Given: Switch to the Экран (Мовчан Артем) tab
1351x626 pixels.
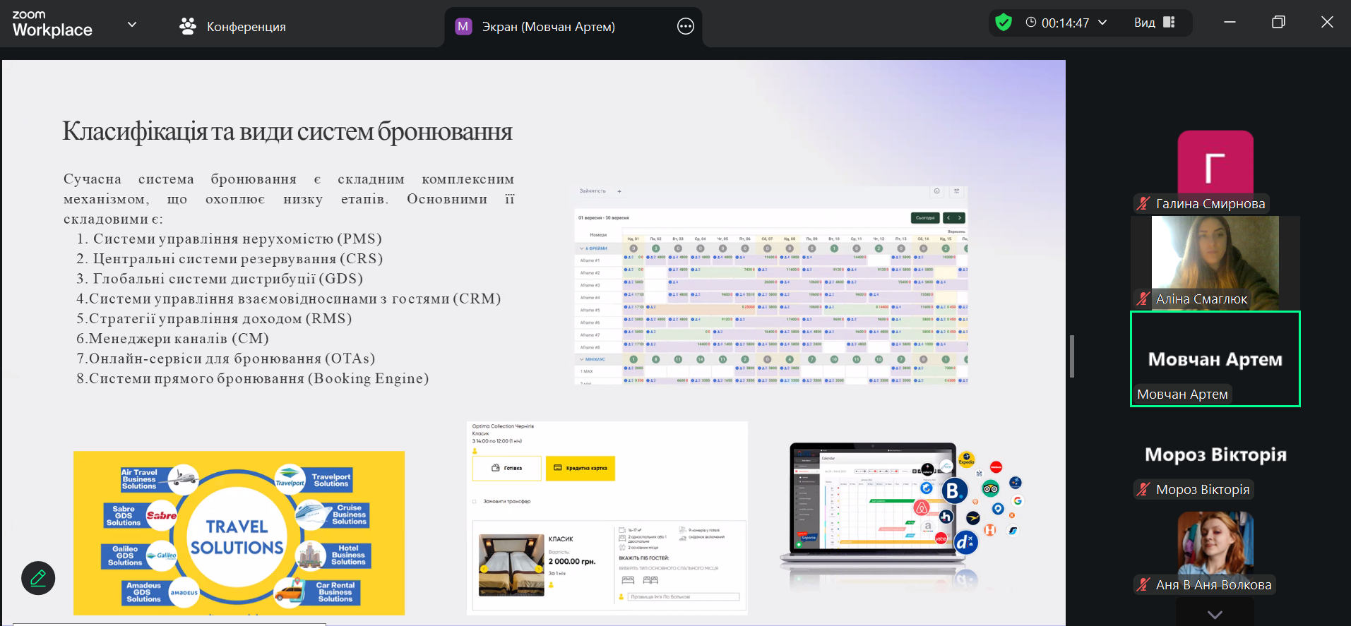Looking at the screenshot, I should click(x=548, y=27).
